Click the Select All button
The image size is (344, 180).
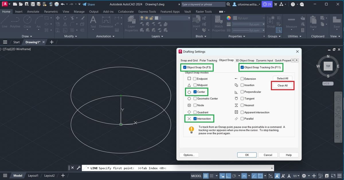[282, 78]
